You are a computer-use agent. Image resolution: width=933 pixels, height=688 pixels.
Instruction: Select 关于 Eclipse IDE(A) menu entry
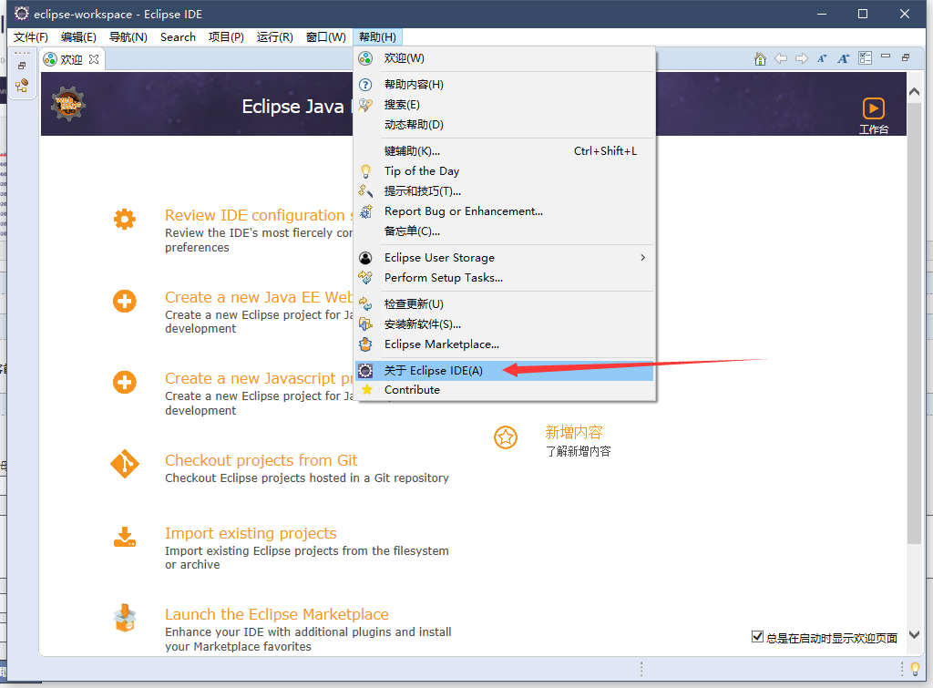(505, 371)
